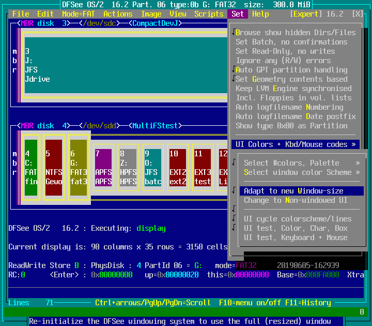The image size is (372, 326).
Task: Click Base=0x000FA000 value
Action: 308,275
